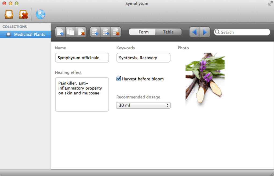The width and height of the screenshot is (274, 176).
Task: Open the globe web sync icon
Action: (x=40, y=14)
